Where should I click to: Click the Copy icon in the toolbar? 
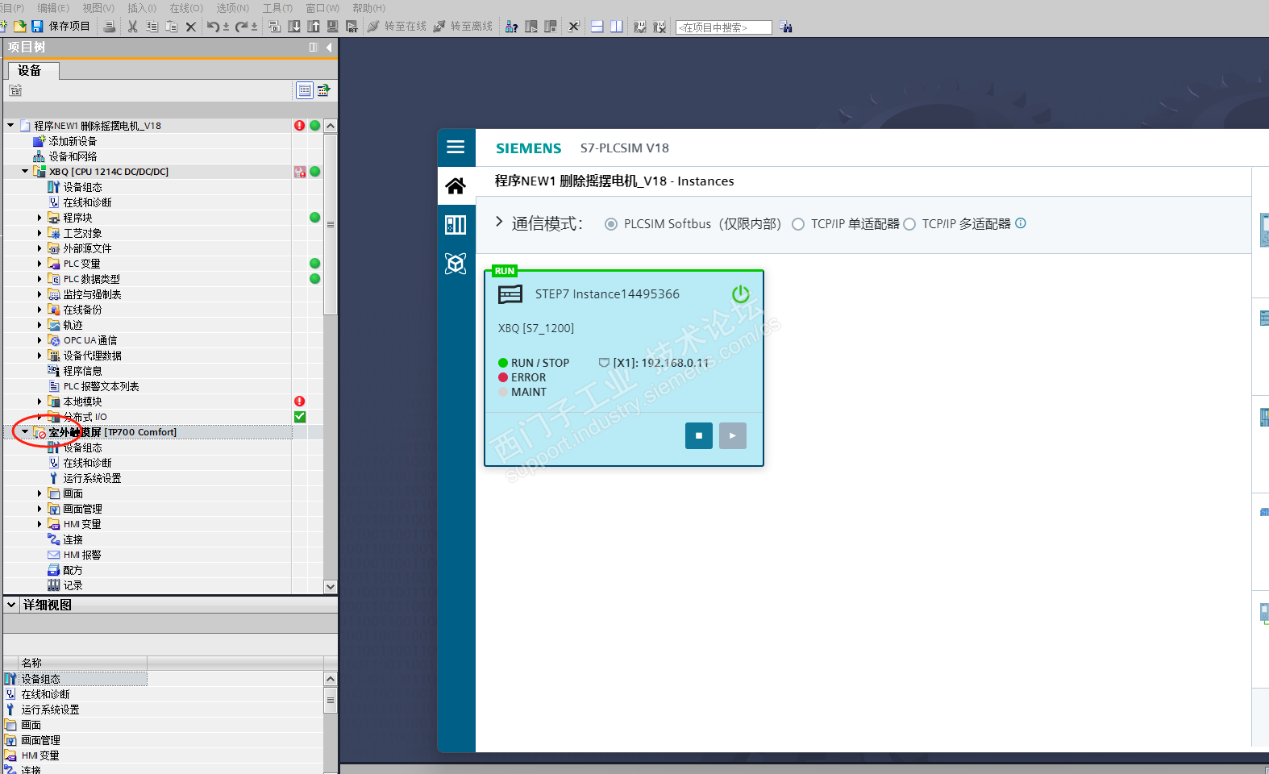tap(152, 27)
